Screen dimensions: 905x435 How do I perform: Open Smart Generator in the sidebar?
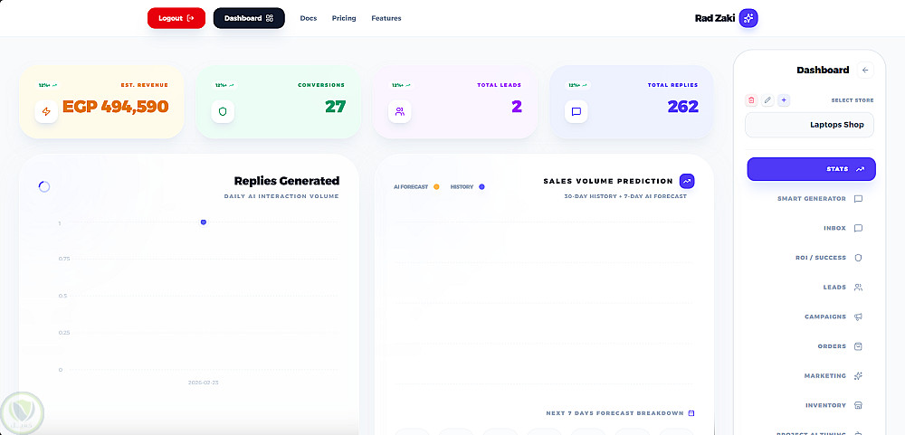[820, 199]
